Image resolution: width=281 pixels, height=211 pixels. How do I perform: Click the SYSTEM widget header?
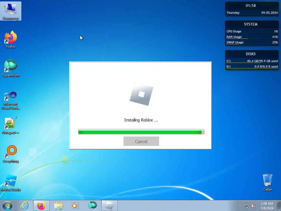point(251,24)
